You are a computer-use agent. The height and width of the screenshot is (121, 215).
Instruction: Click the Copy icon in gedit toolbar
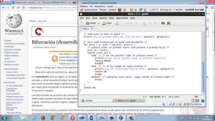tap(150, 23)
